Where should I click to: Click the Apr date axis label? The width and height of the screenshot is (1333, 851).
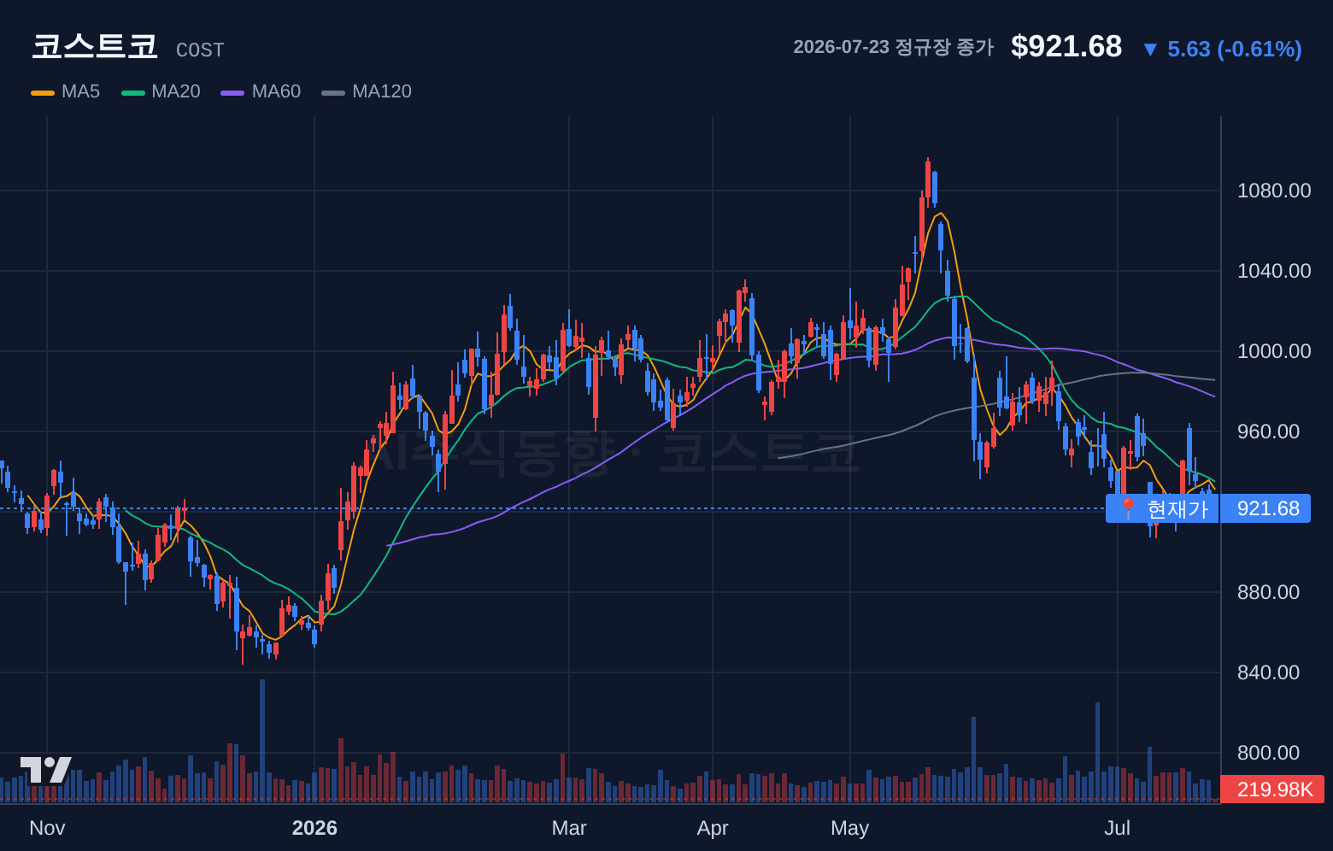pos(713,828)
